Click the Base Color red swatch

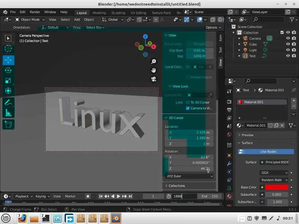point(276,187)
